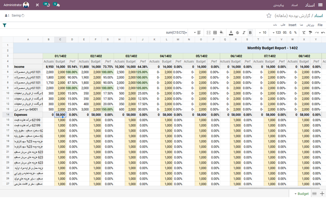The height and width of the screenshot is (204, 326).
Task: Expand the 123 number format dropdown
Action: click(276, 33)
